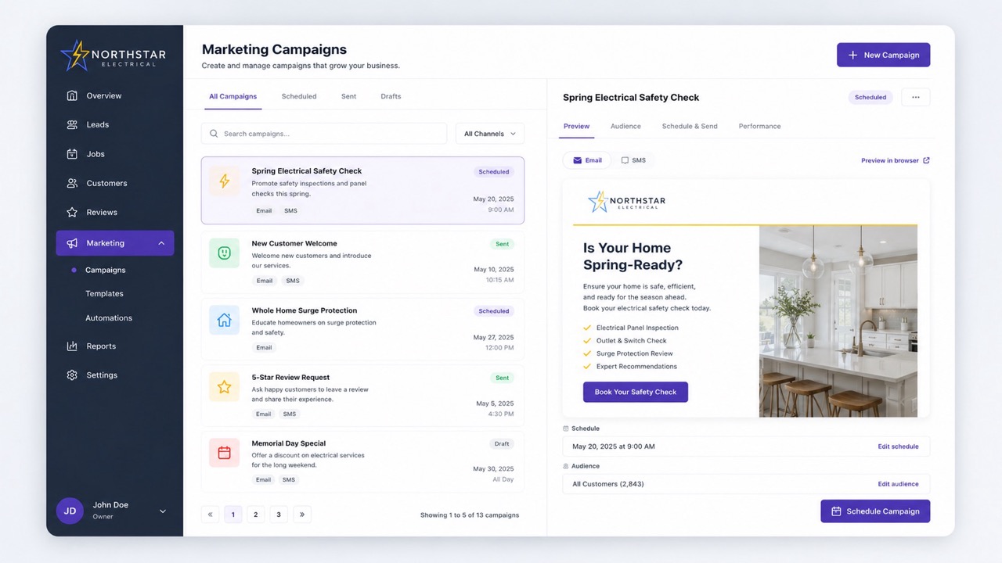The width and height of the screenshot is (1002, 563).
Task: Click the Leads people icon in sidebar
Action: coord(72,124)
